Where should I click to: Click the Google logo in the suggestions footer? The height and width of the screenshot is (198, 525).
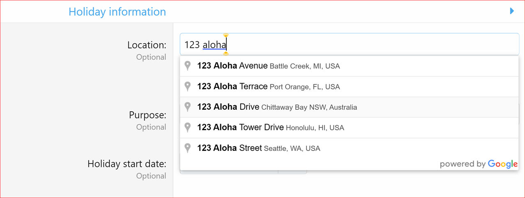(502, 164)
